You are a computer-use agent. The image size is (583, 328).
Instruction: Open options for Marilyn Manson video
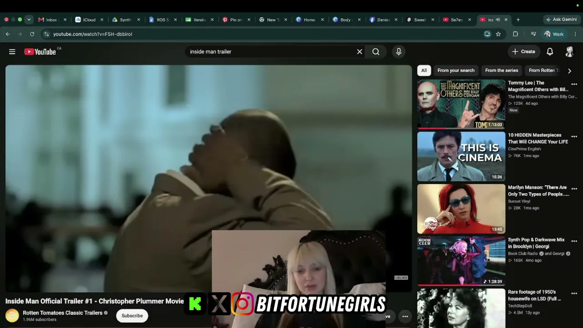[574, 189]
